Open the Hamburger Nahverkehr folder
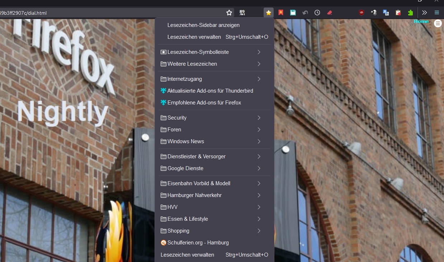This screenshot has width=444, height=262. 214,195
